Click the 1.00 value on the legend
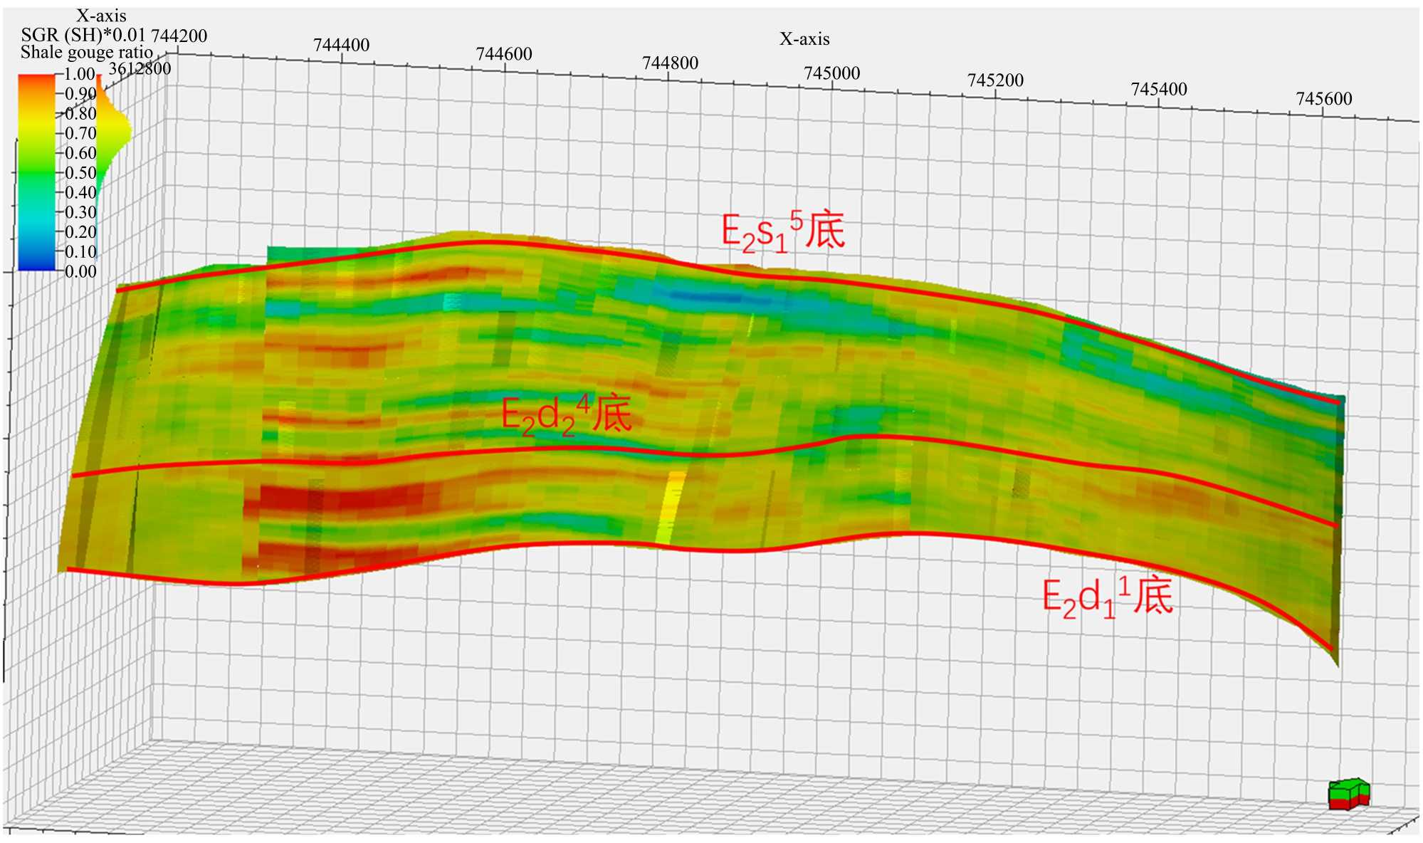This screenshot has height=843, width=1423. (x=78, y=74)
